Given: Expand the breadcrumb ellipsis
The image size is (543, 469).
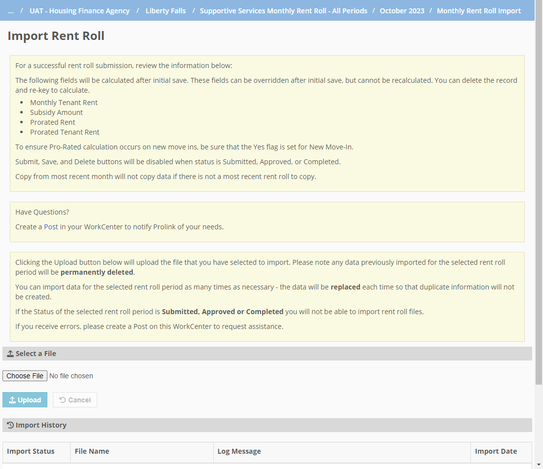Looking at the screenshot, I should [11, 11].
